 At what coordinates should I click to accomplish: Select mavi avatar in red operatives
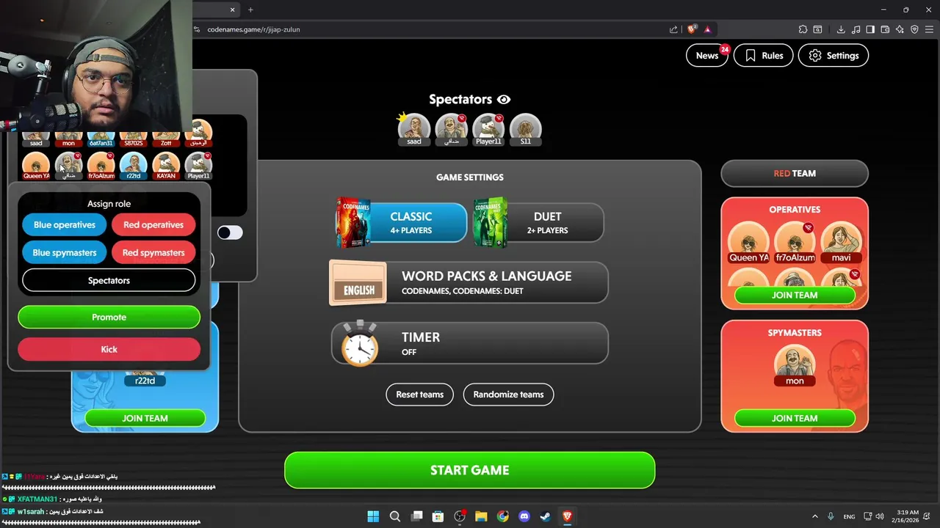click(x=841, y=243)
